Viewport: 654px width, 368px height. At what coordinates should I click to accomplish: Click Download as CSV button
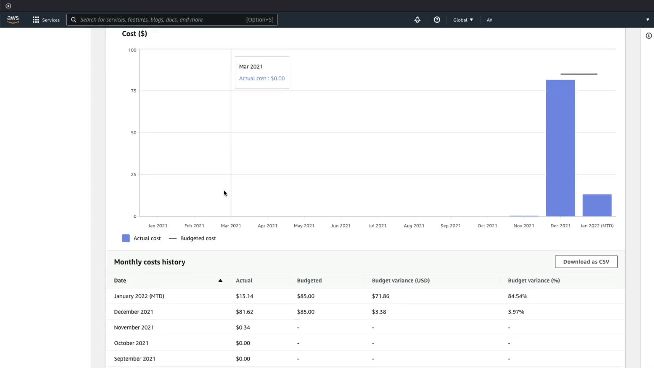[x=586, y=262]
